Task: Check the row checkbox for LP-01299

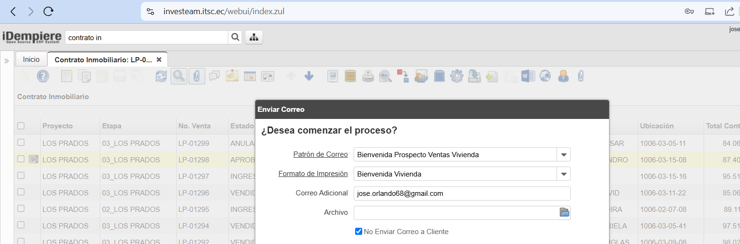Action: click(21, 143)
